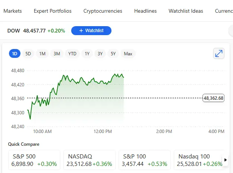Select the 5Y chart range
This screenshot has height=173, width=233.
(x=113, y=54)
